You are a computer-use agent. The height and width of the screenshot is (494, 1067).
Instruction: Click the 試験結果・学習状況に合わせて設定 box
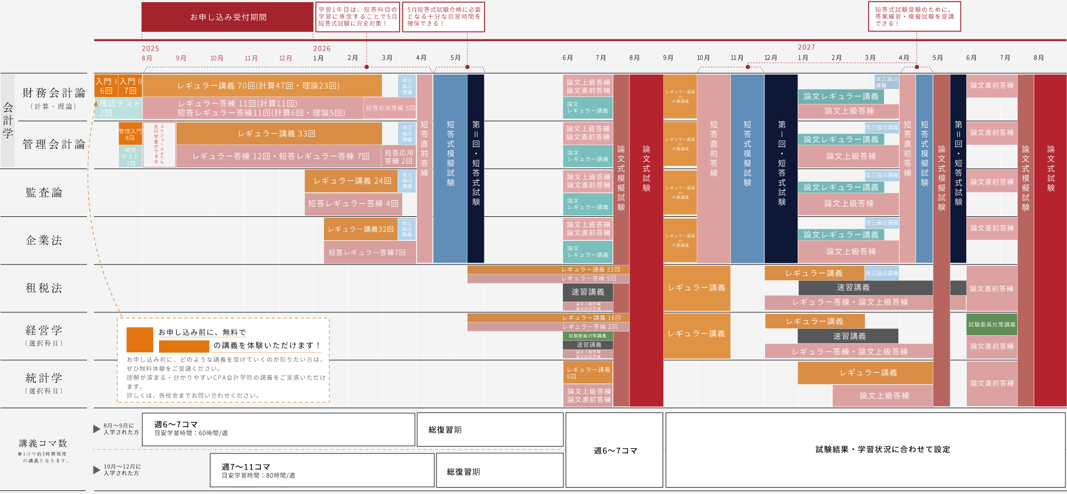click(865, 450)
